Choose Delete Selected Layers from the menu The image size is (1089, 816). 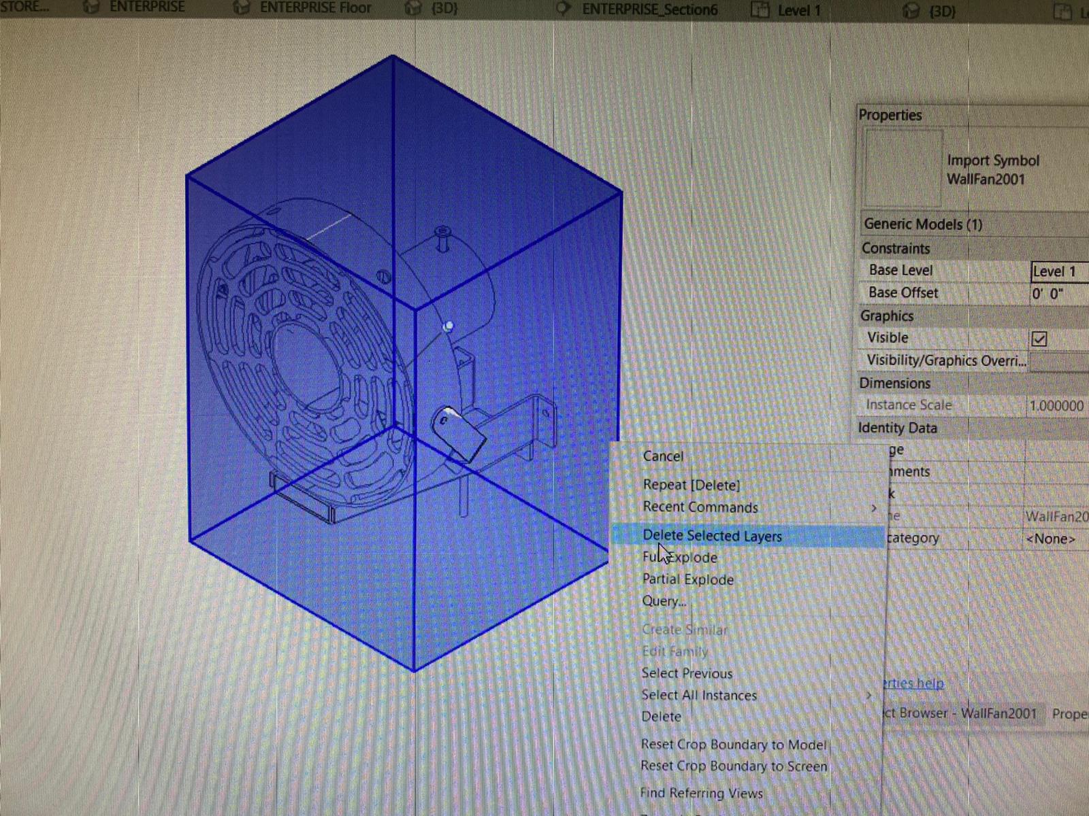point(712,536)
